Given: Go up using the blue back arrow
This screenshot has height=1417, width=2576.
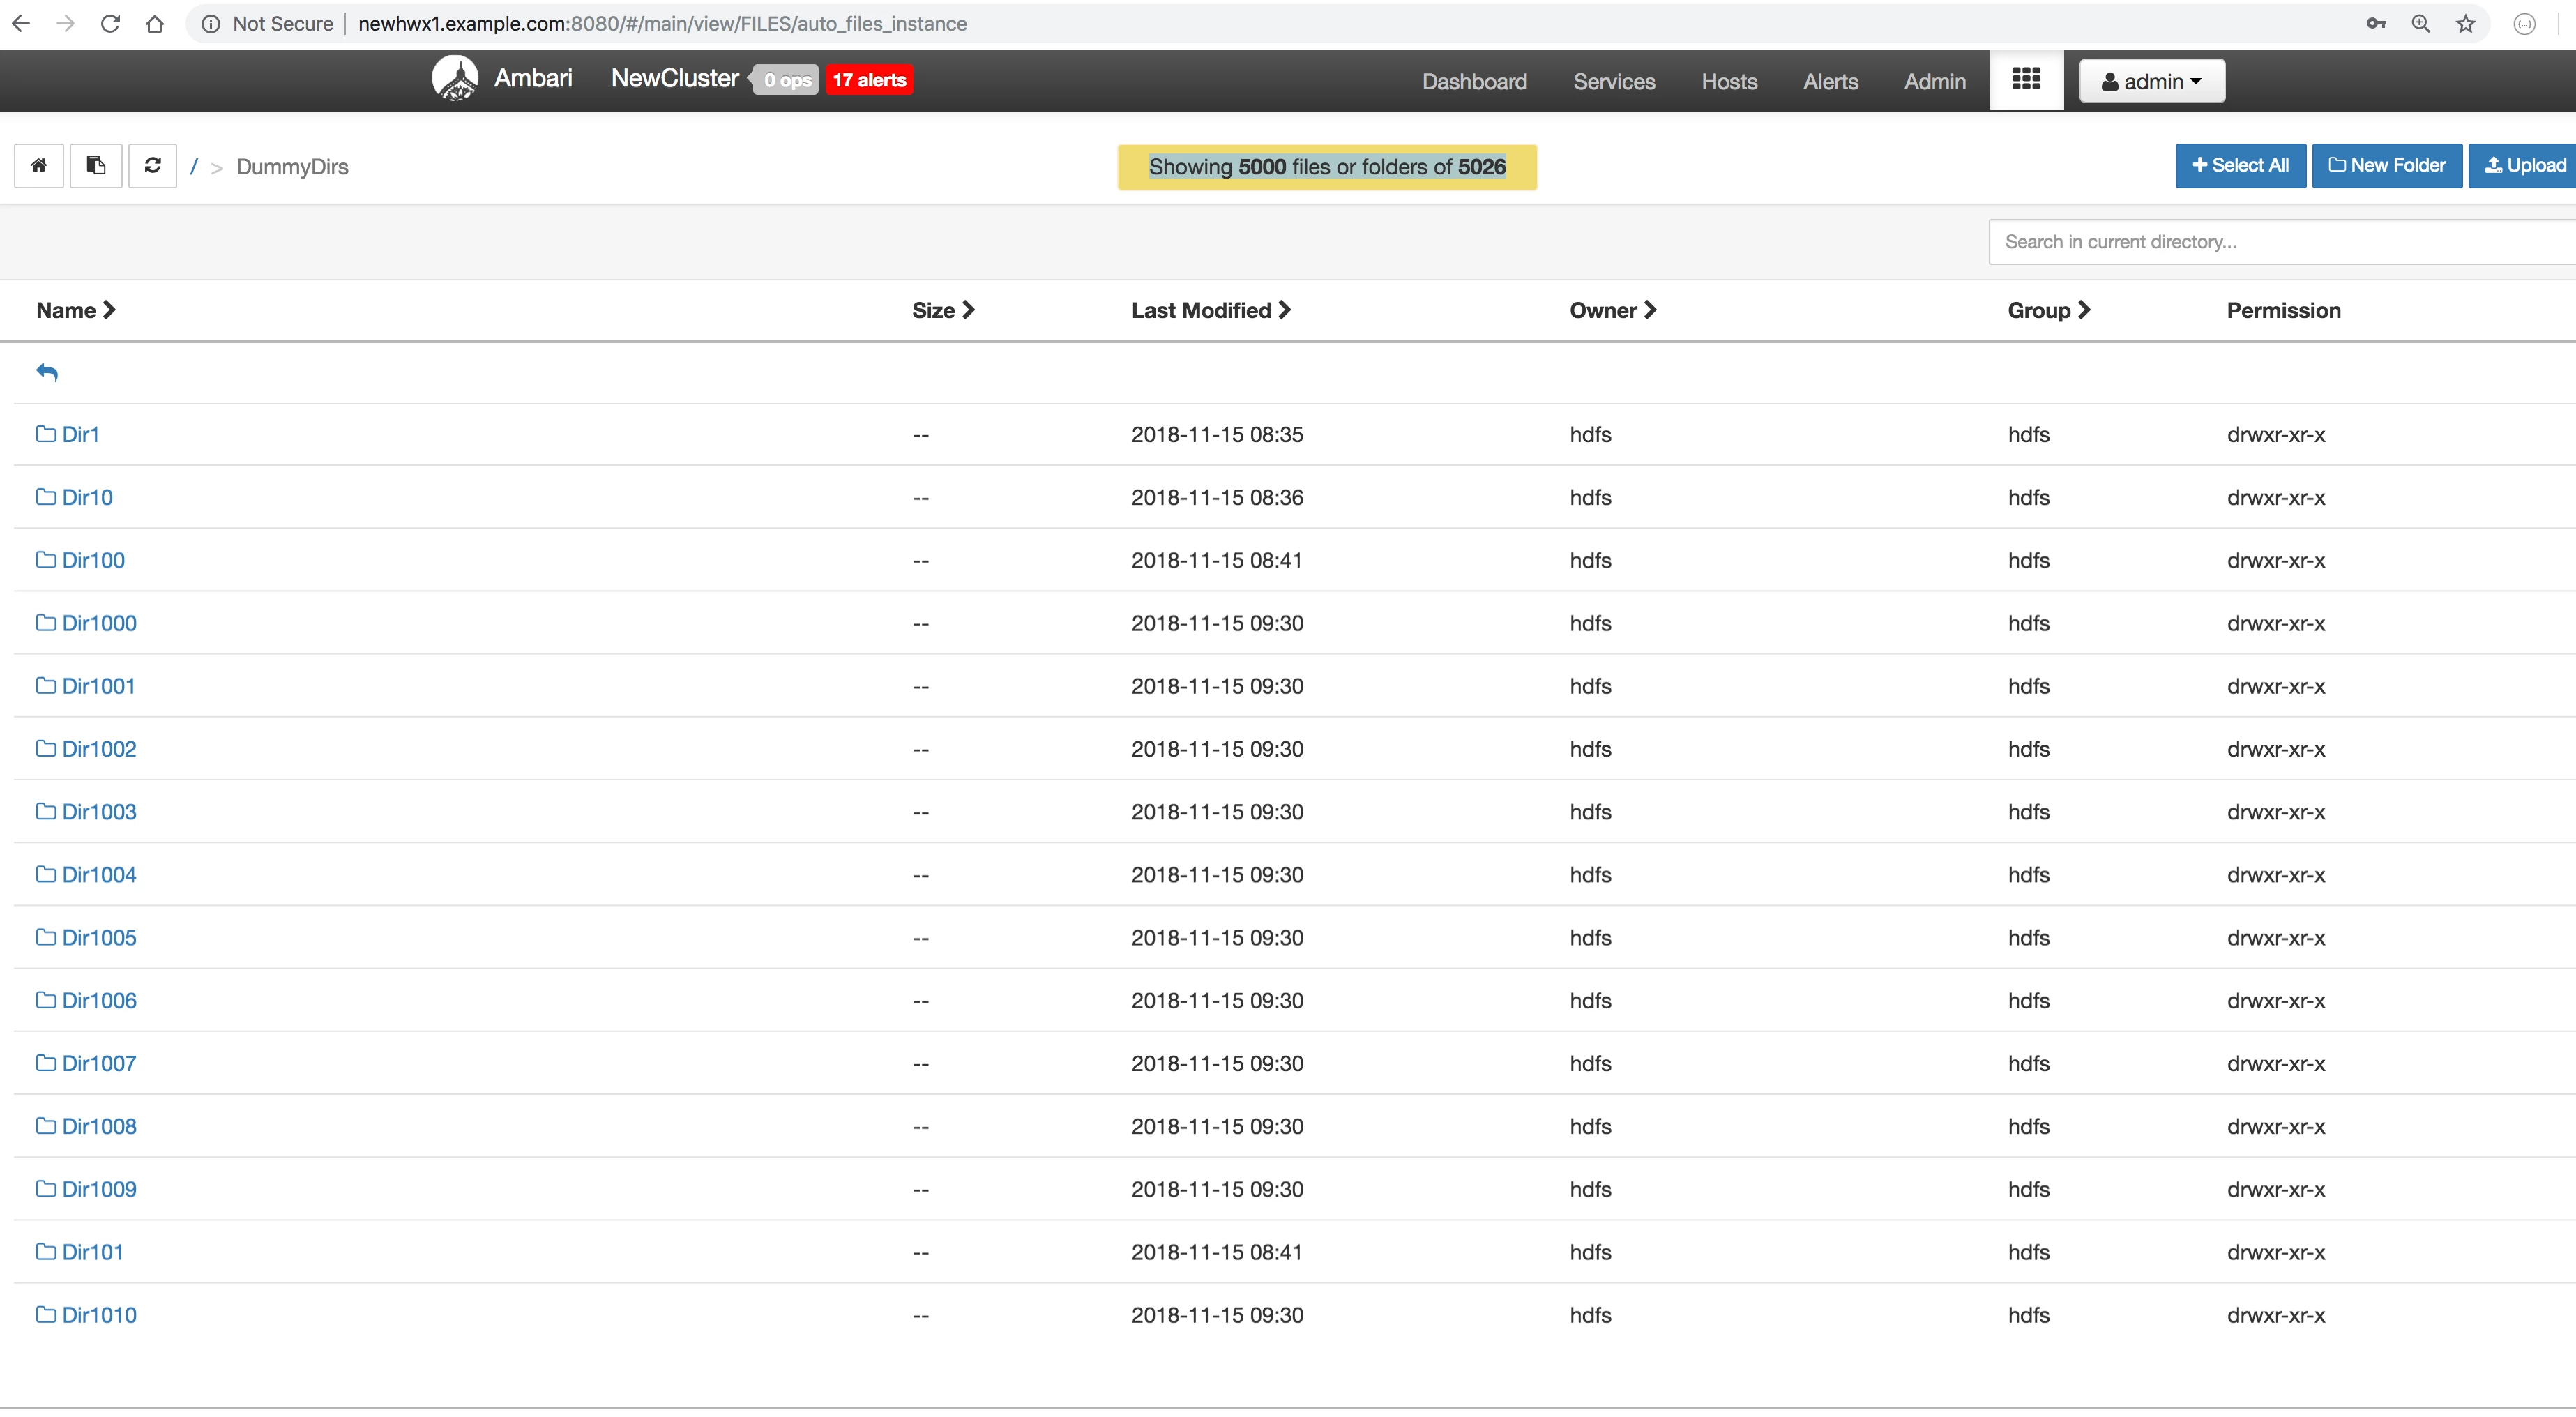Looking at the screenshot, I should [47, 373].
